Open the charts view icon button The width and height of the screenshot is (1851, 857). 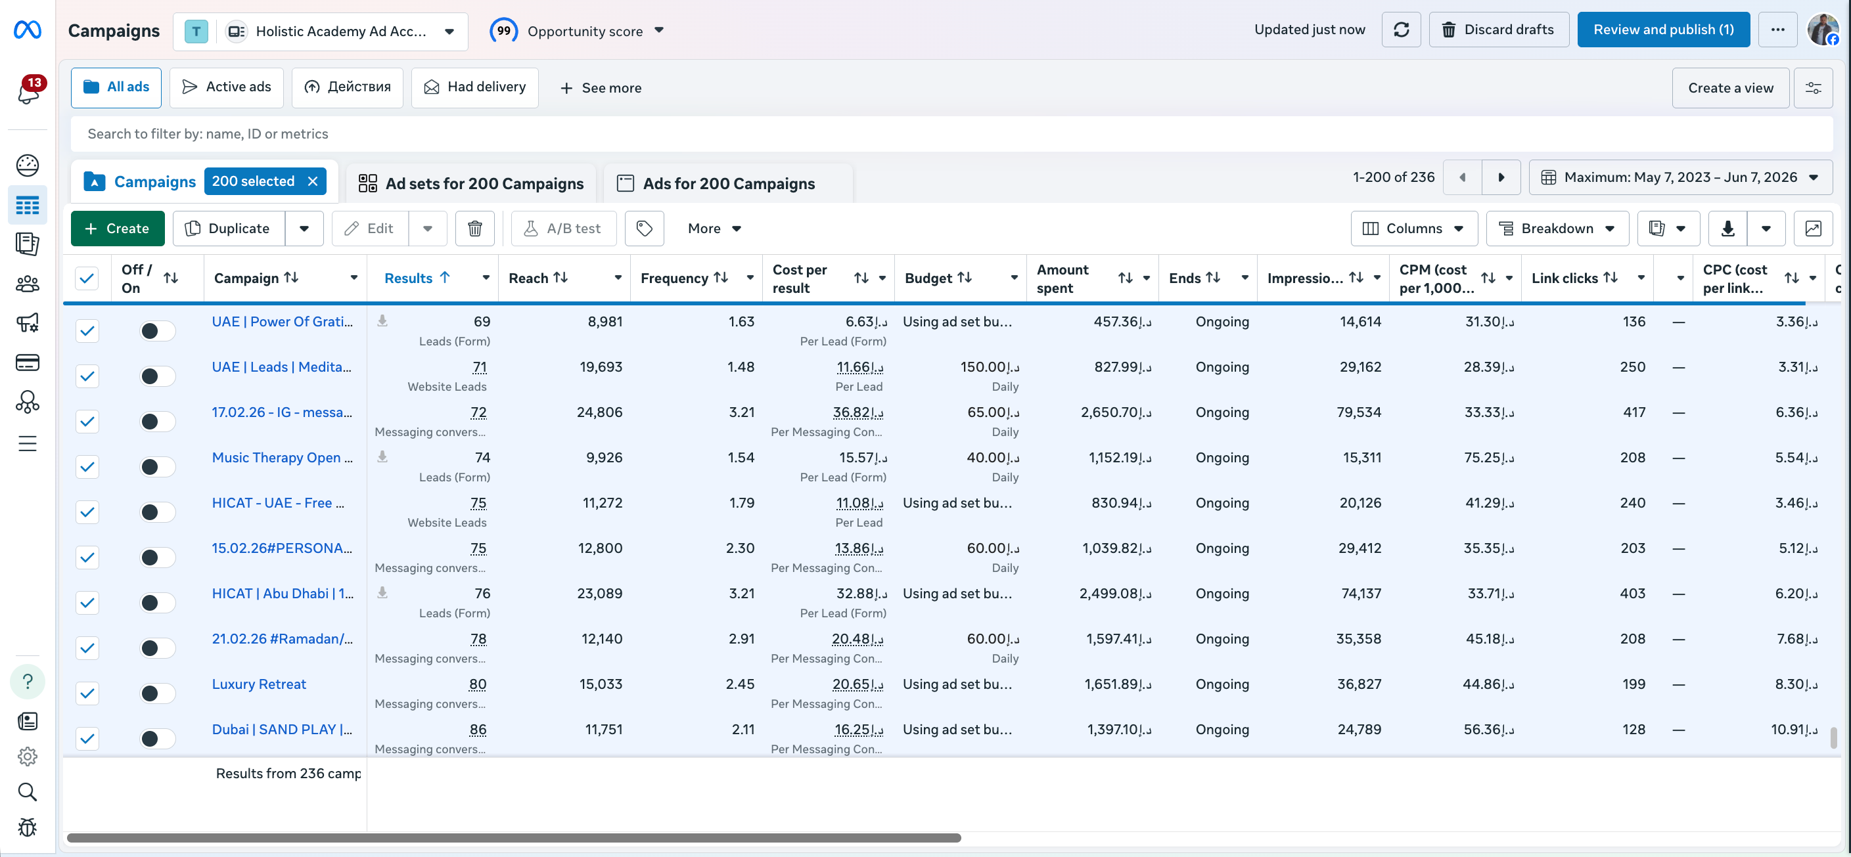(1813, 229)
